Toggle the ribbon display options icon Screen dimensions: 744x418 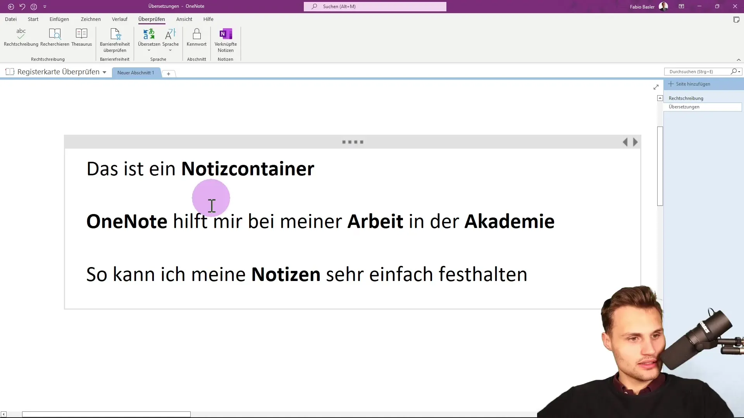click(681, 6)
